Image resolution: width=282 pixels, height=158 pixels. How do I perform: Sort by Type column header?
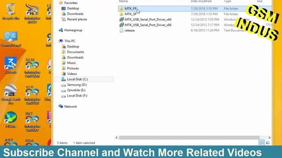pos(227,1)
